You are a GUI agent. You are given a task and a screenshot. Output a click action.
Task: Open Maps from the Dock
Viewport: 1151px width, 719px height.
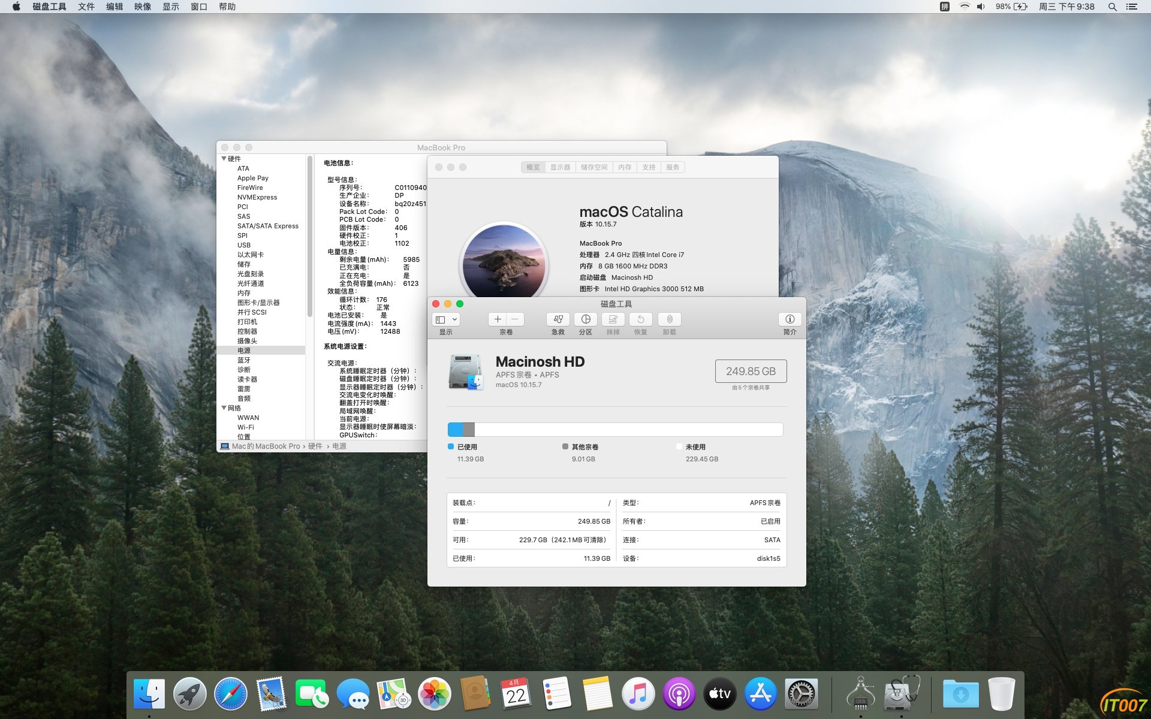click(x=393, y=694)
